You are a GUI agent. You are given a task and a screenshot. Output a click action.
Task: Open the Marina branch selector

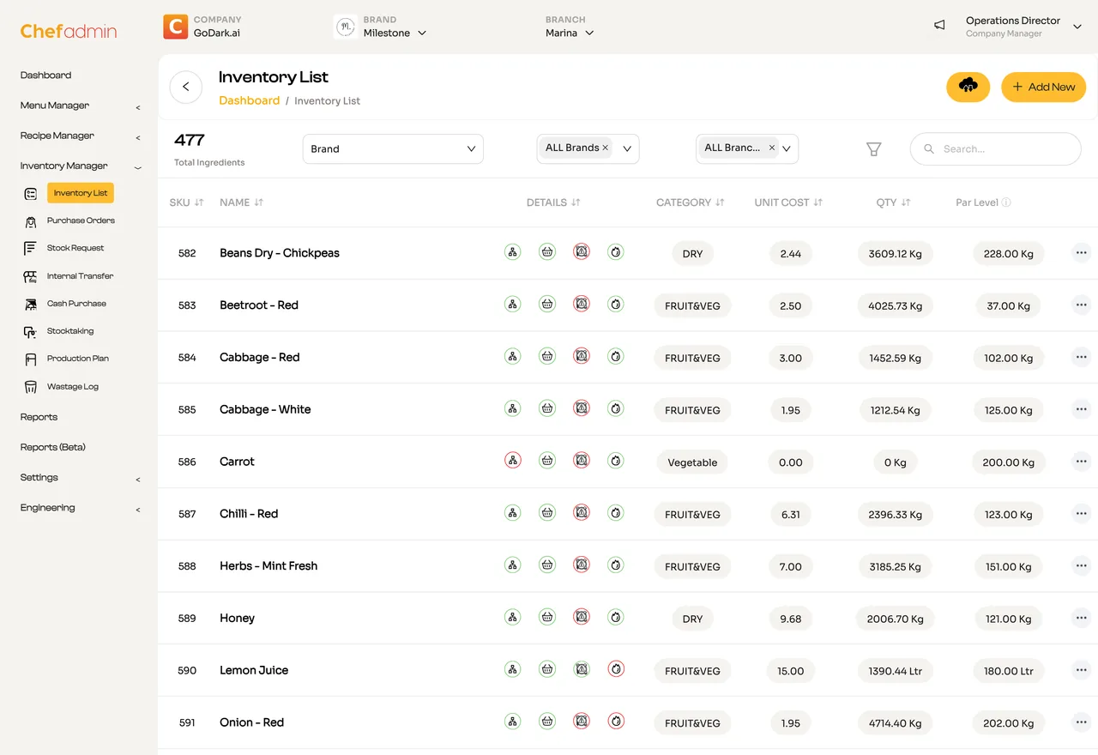(570, 33)
